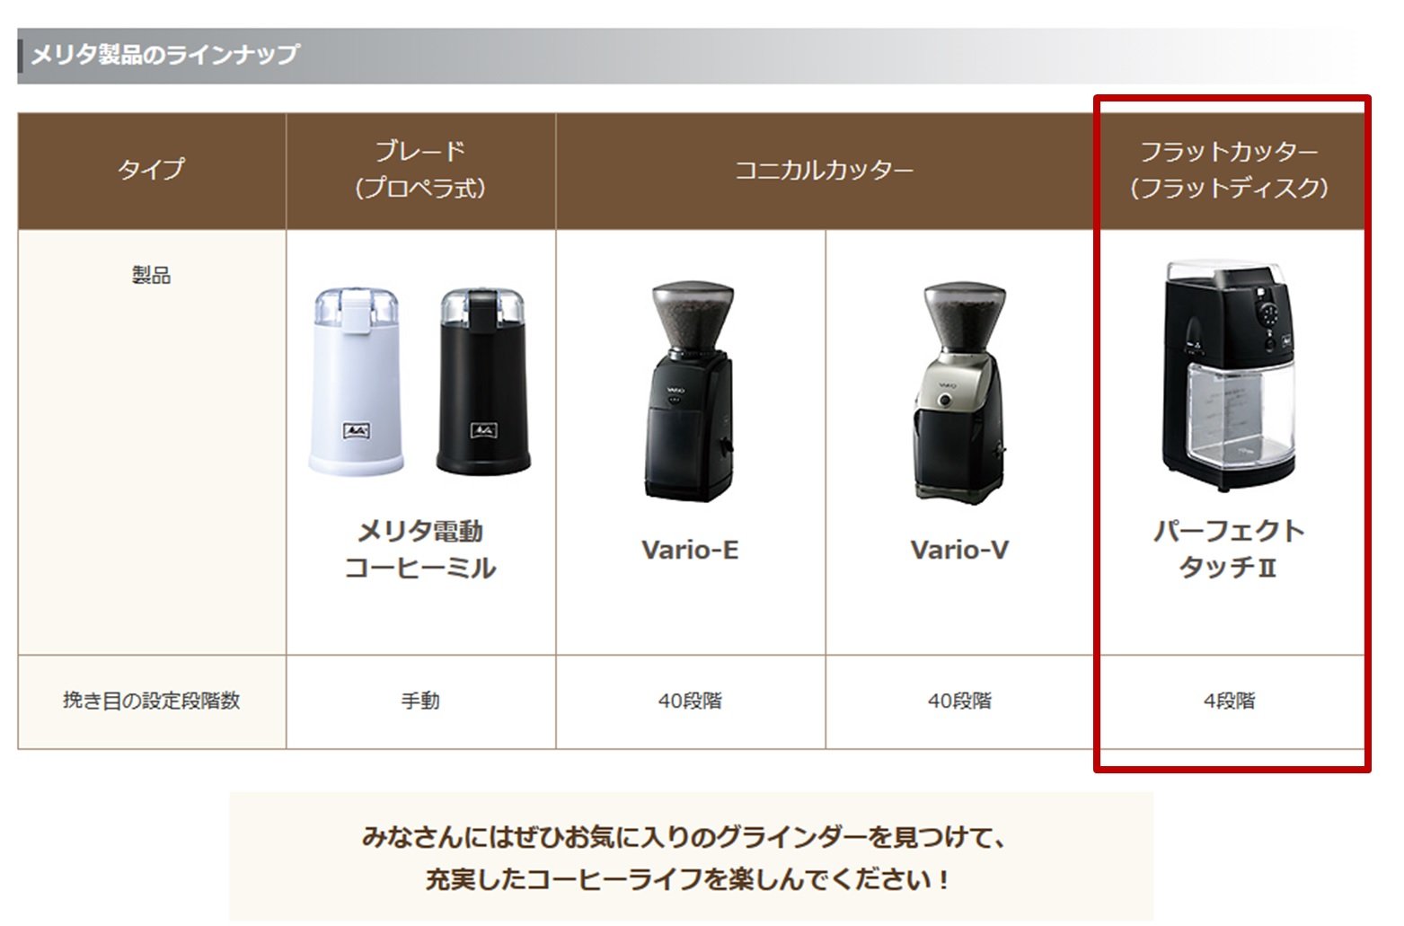Select the Vario-V grinder product image
1404x926 pixels.
click(959, 392)
